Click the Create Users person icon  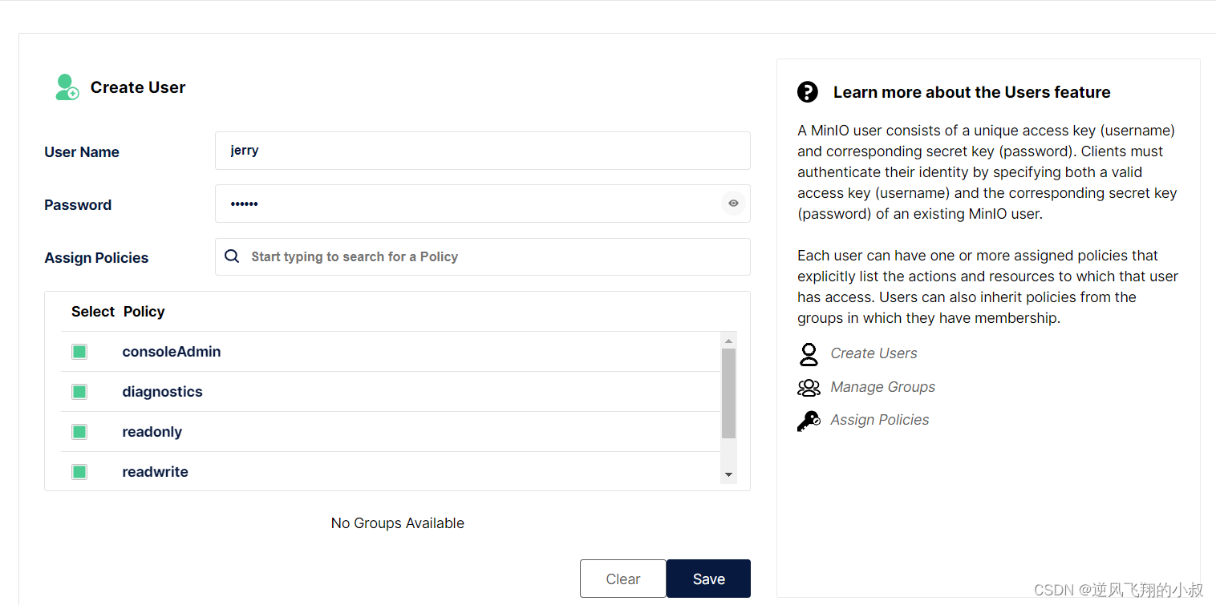pos(809,354)
